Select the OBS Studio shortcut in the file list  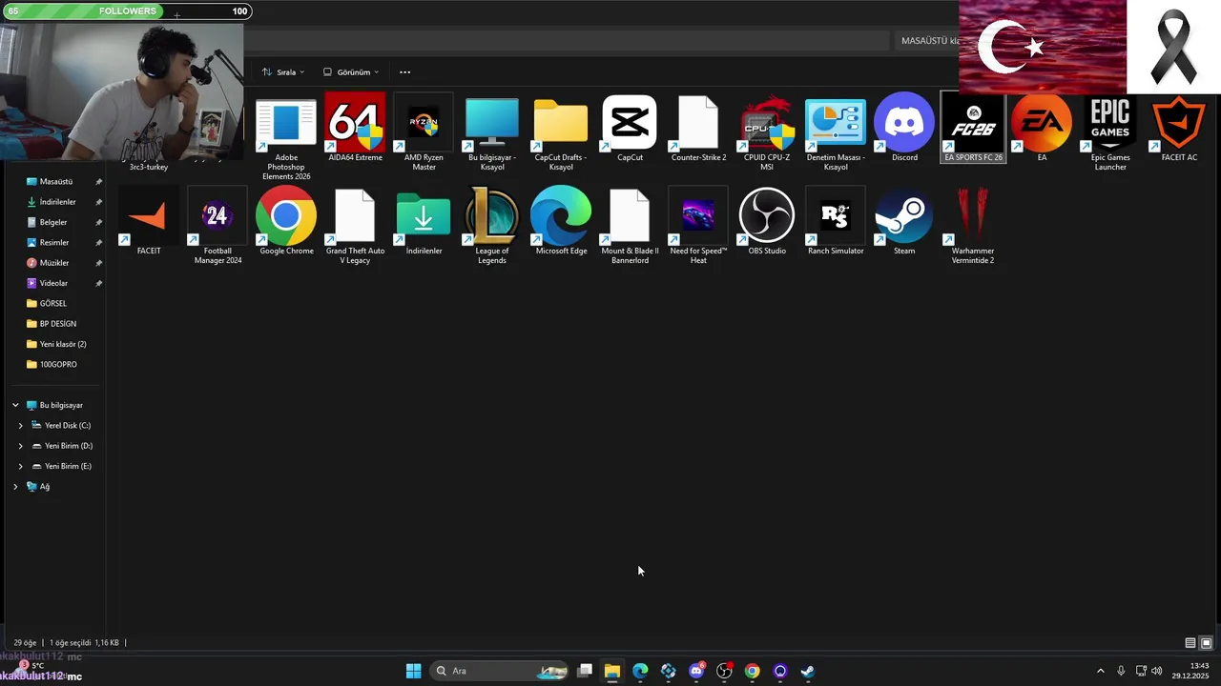coord(767,222)
